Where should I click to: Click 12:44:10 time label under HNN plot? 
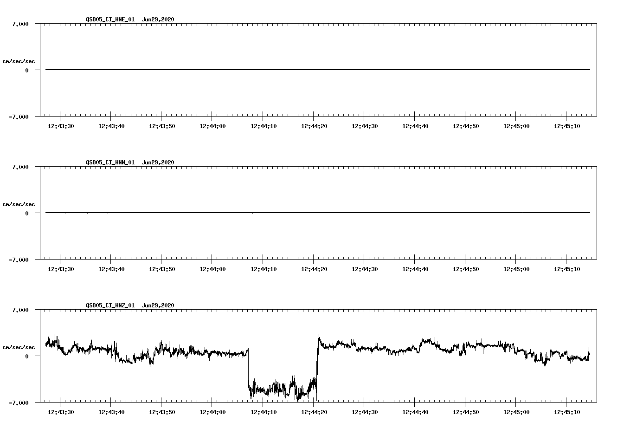[264, 269]
